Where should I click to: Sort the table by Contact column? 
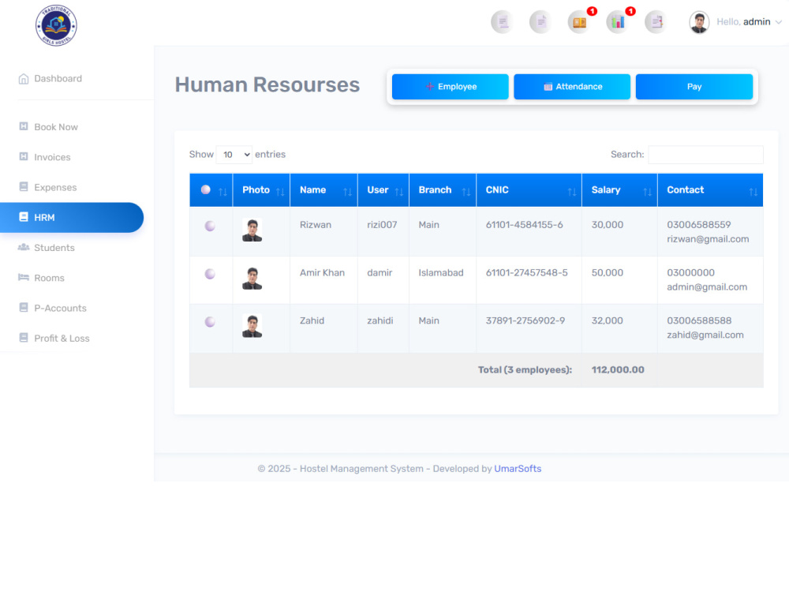(711, 190)
